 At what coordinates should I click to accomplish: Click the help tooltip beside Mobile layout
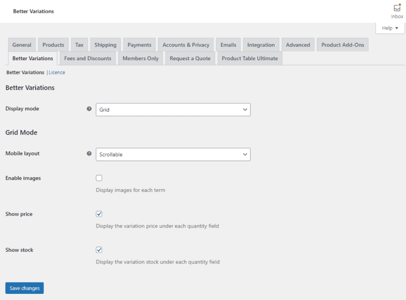pos(89,154)
